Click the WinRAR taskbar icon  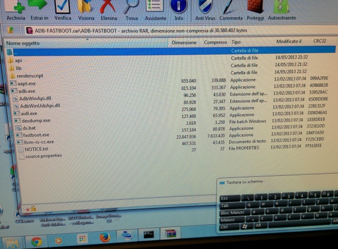[x=171, y=233]
